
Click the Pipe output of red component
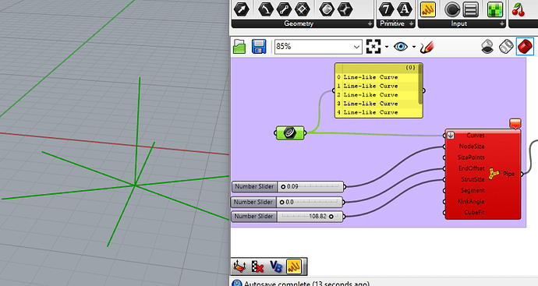509,174
